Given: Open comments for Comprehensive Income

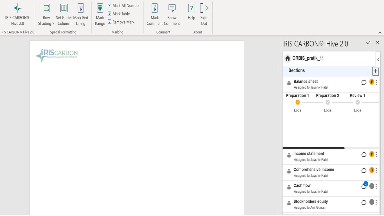Looking at the screenshot, I should [x=364, y=171].
